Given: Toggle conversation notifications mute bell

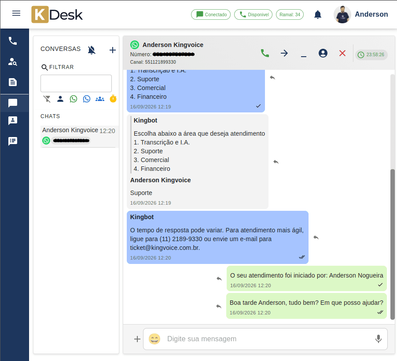Looking at the screenshot, I should (x=92, y=50).
